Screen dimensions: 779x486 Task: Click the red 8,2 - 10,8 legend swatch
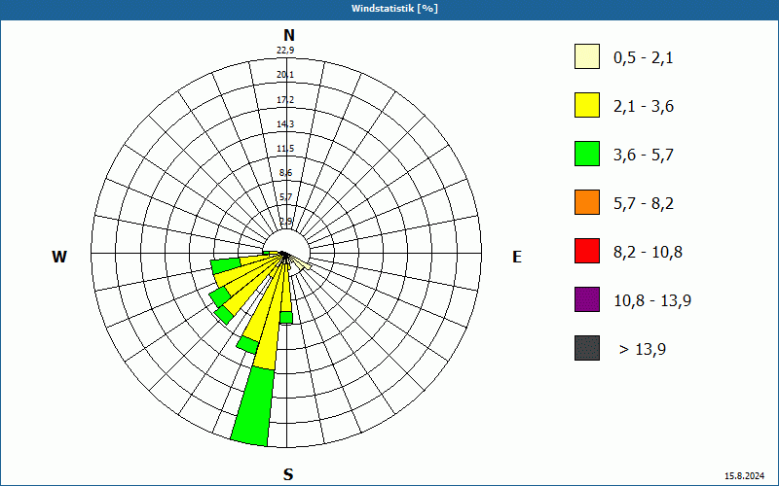(x=587, y=251)
